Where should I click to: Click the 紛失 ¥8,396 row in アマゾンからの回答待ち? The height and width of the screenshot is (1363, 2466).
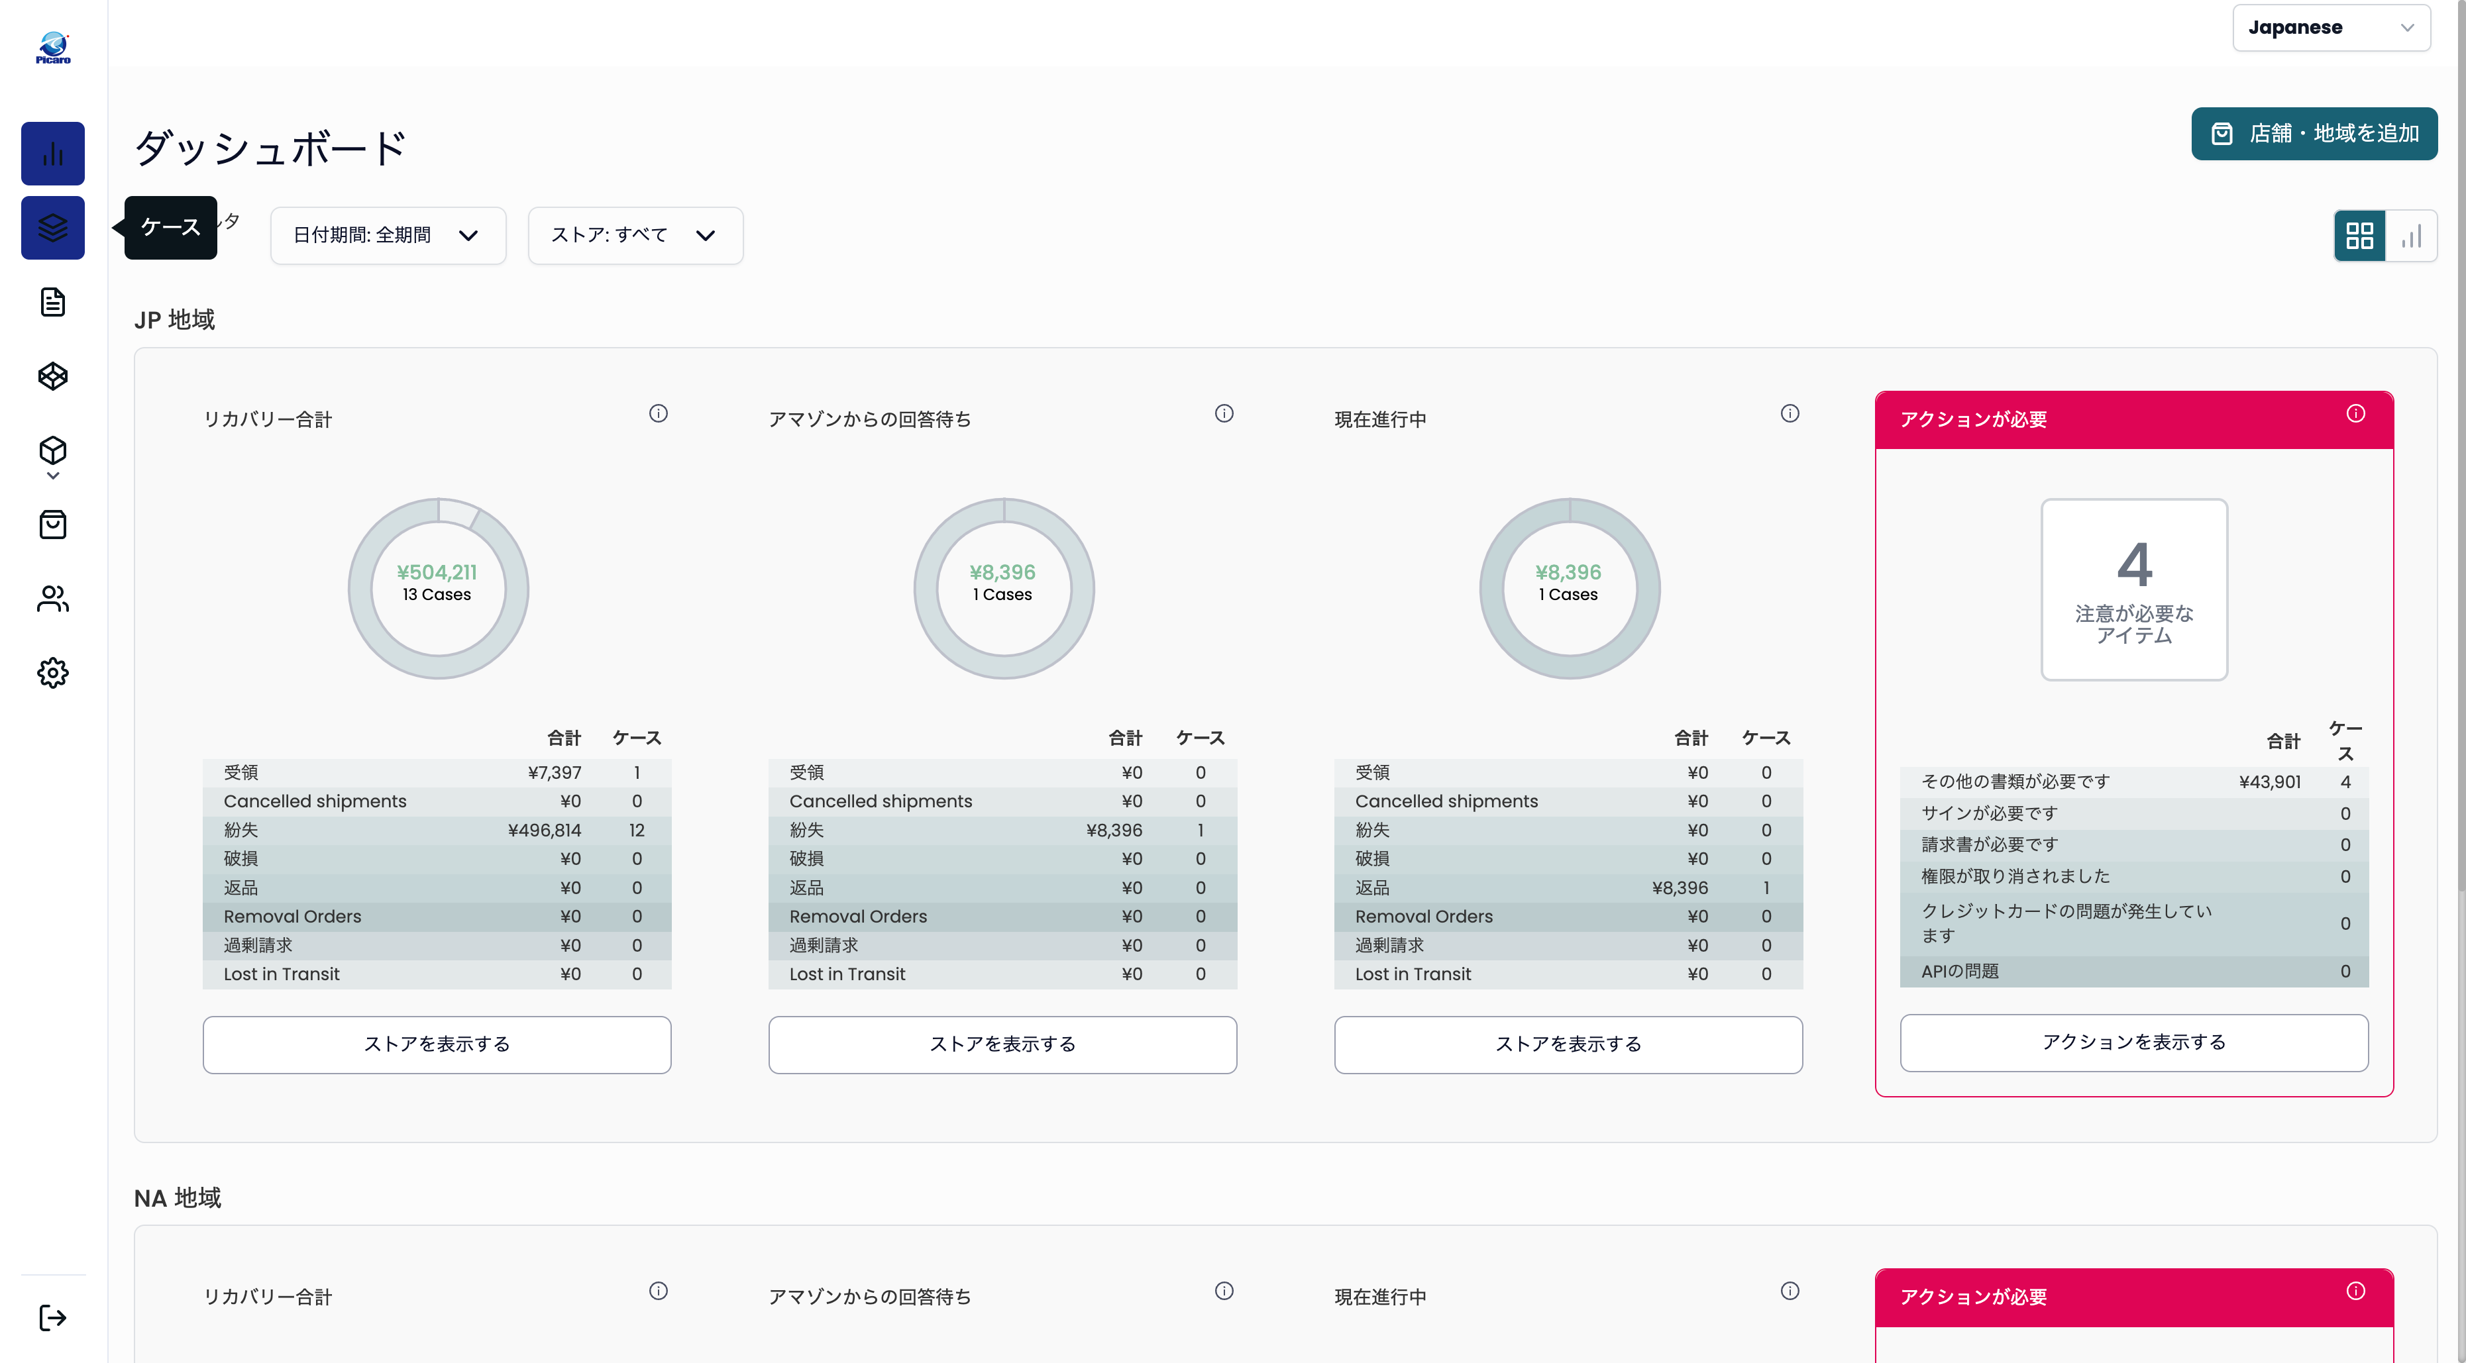point(1002,830)
